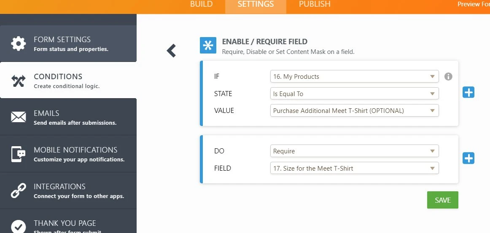Open the Form Settings sidebar section

click(x=68, y=43)
